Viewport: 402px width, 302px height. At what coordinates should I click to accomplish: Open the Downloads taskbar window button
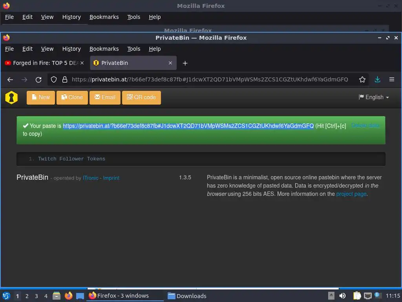[186, 296]
